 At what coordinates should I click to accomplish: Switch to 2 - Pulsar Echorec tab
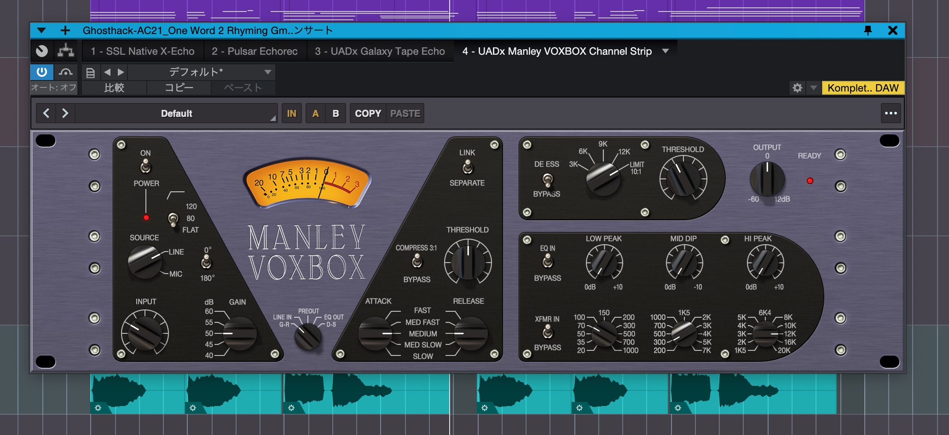(x=255, y=51)
